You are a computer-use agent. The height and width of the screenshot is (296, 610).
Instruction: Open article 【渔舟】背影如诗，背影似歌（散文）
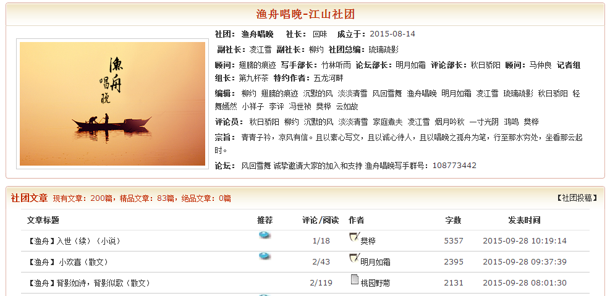point(89,283)
